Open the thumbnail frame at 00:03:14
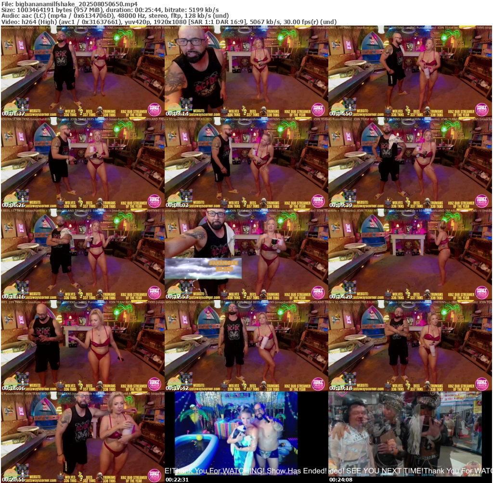Screen dimensions: 493x483 (246, 71)
